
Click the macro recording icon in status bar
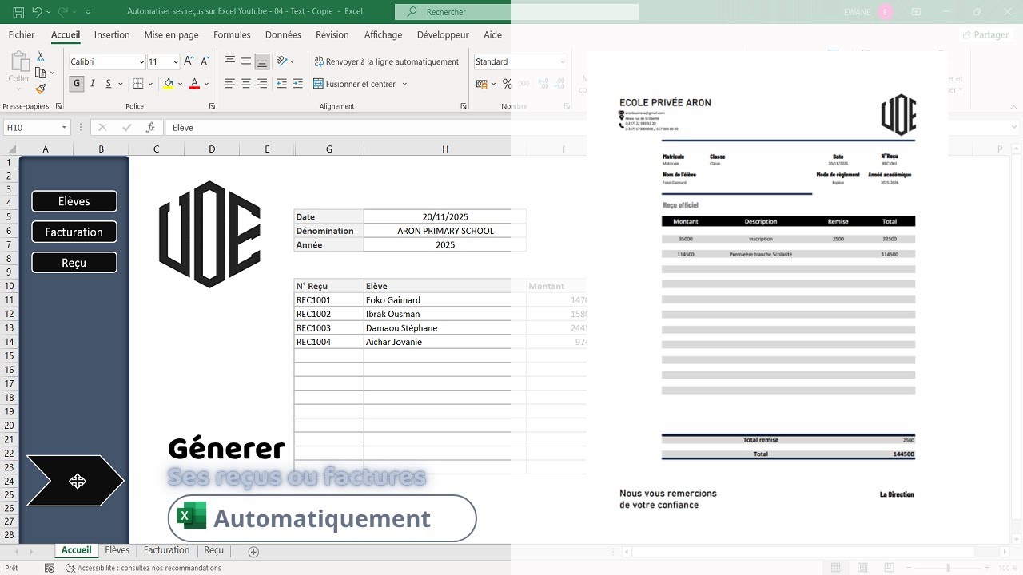point(50,568)
